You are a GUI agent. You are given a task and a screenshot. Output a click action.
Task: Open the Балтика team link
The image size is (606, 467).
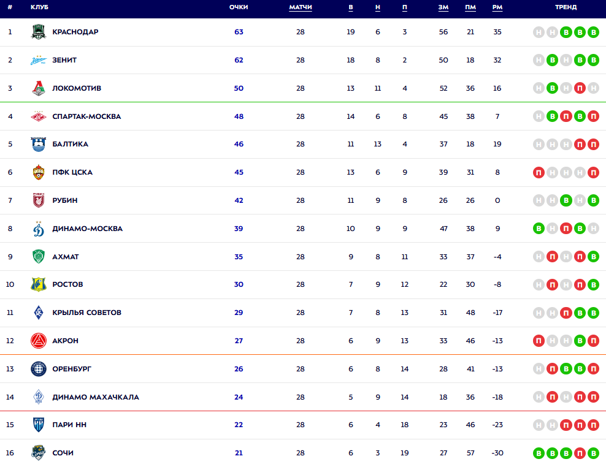pyautogui.click(x=71, y=144)
